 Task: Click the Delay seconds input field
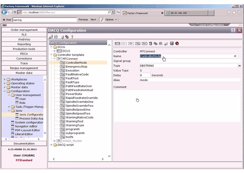pyautogui.click(x=145, y=75)
